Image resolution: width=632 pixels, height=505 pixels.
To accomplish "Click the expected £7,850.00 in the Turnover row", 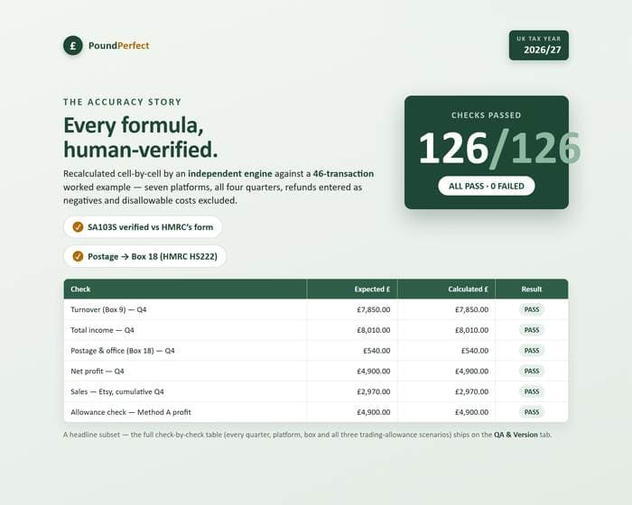I will [373, 309].
